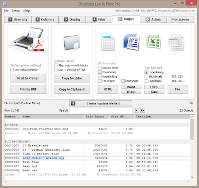The height and width of the screenshot is (188, 199).
Task: Click the file list scroll up arrow
Action: [x=192, y=117]
